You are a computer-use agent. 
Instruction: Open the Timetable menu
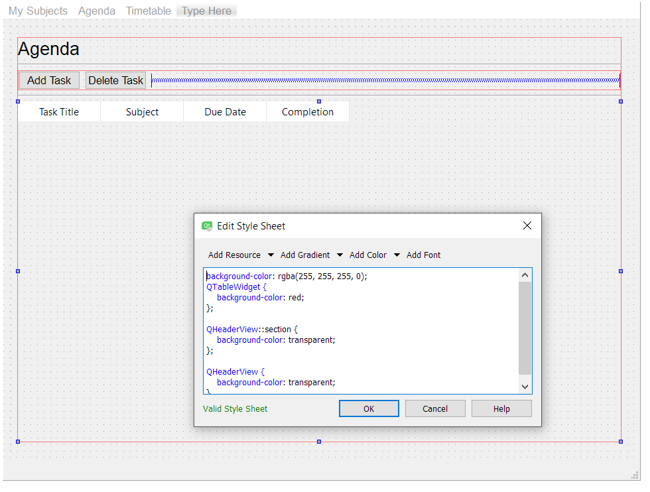coord(149,11)
